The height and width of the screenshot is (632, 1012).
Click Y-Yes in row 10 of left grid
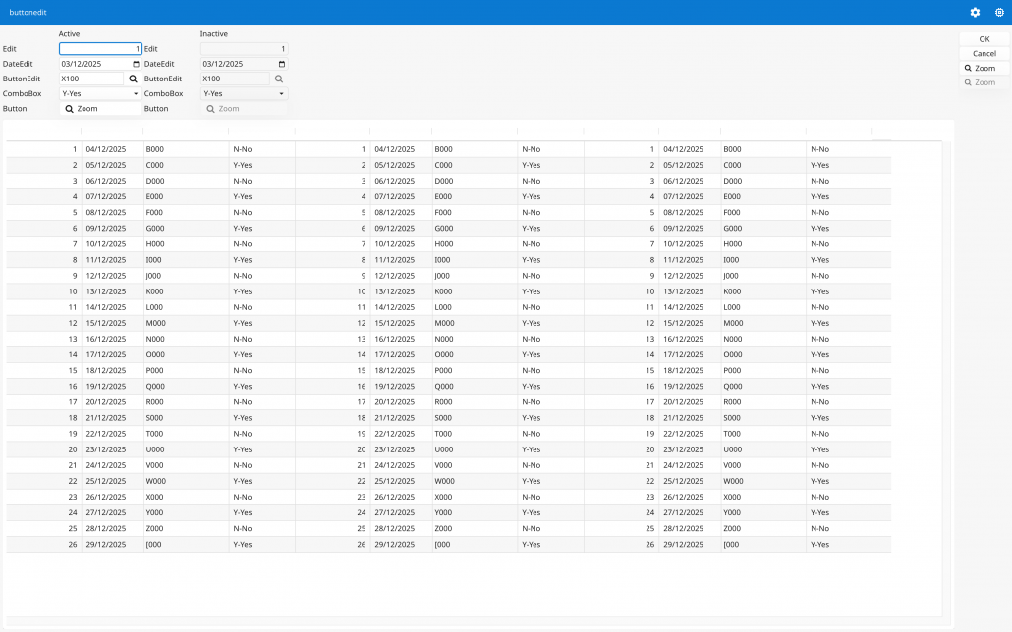243,291
